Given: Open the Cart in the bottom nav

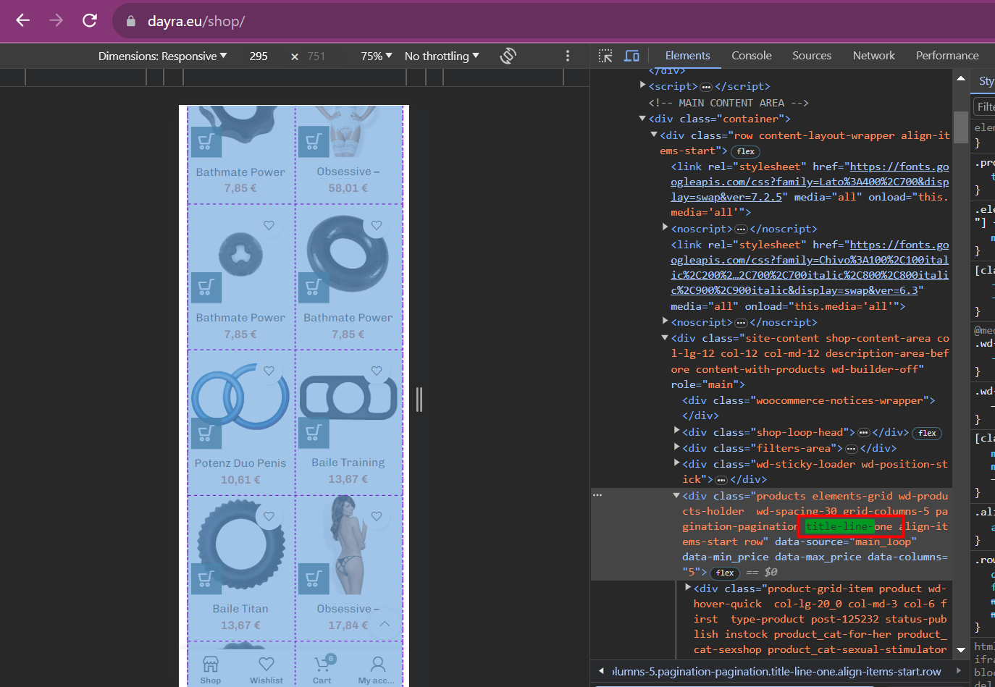Looking at the screenshot, I should 323,670.
